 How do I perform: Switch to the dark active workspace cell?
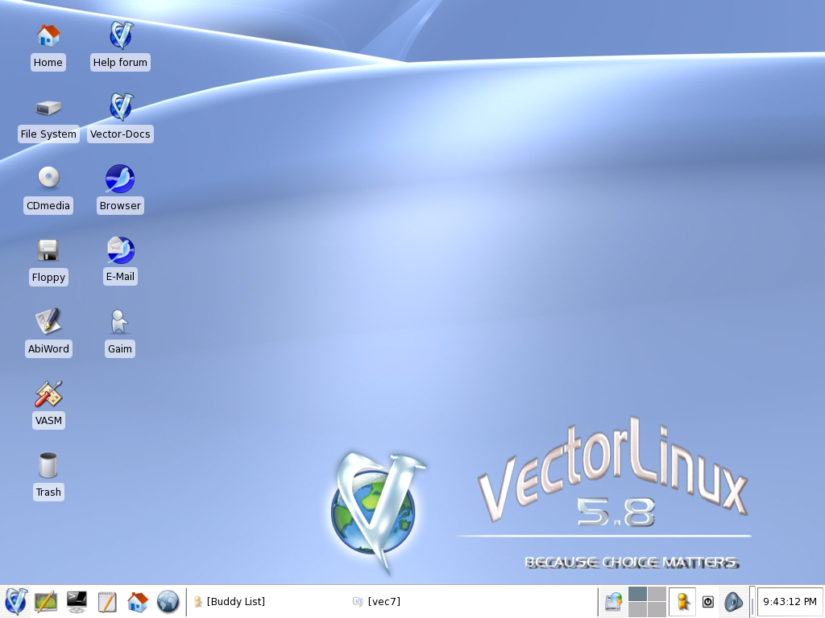click(x=638, y=594)
